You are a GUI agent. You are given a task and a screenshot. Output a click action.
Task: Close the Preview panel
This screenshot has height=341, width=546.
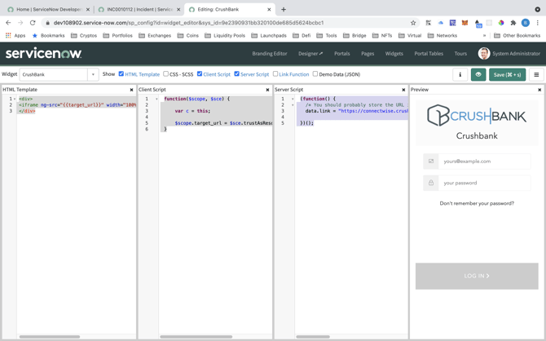(x=539, y=90)
